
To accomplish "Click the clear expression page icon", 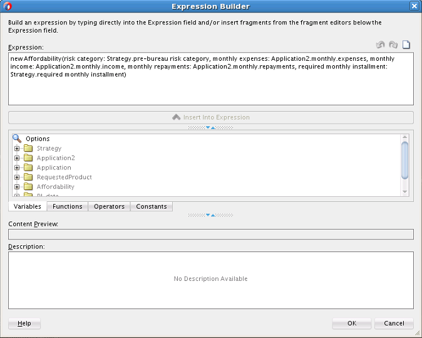I will click(406, 45).
